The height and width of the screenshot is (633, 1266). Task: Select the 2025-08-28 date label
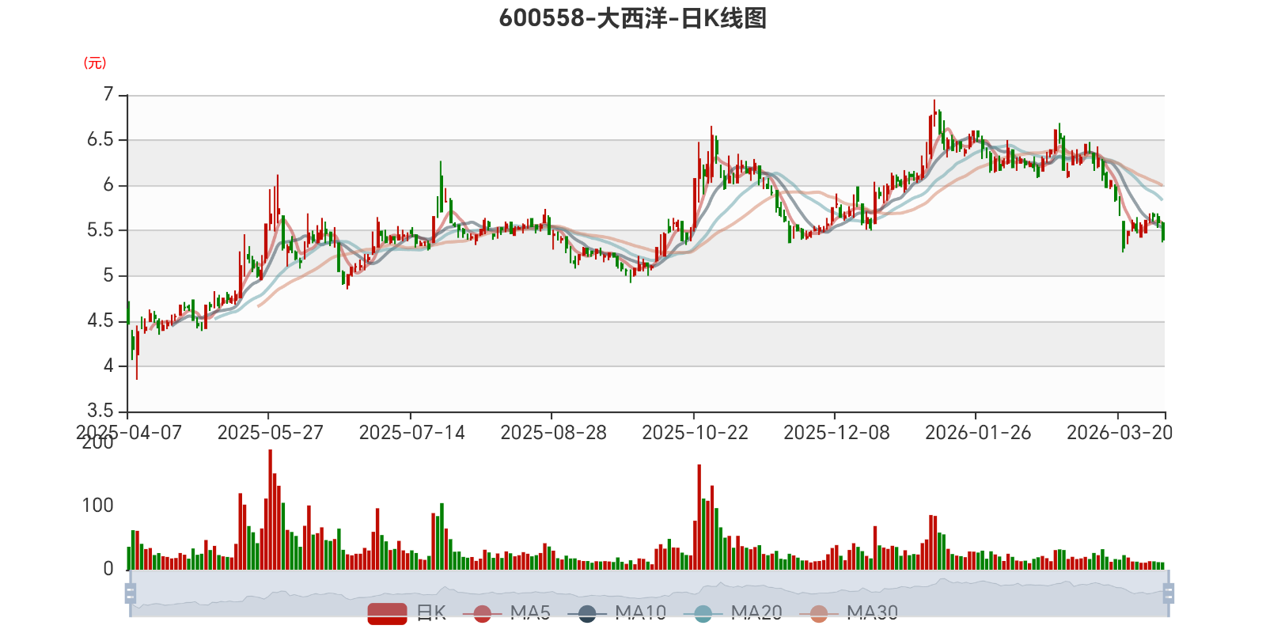coord(554,433)
